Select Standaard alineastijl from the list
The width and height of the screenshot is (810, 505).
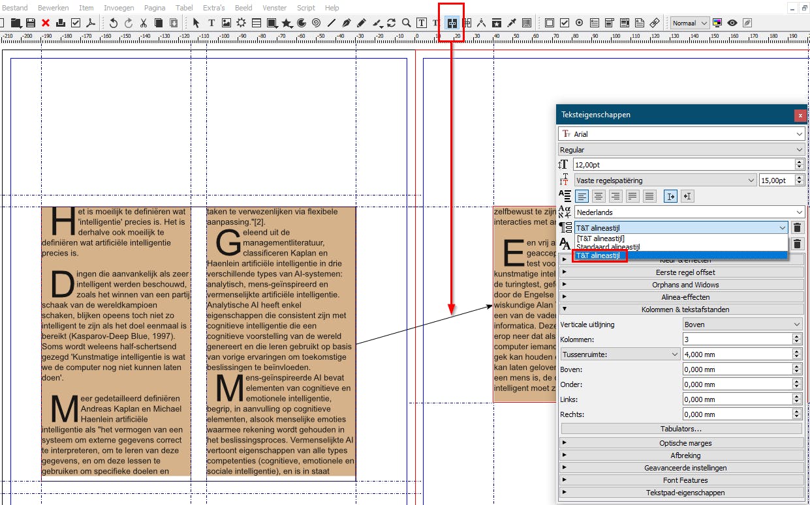coord(608,247)
